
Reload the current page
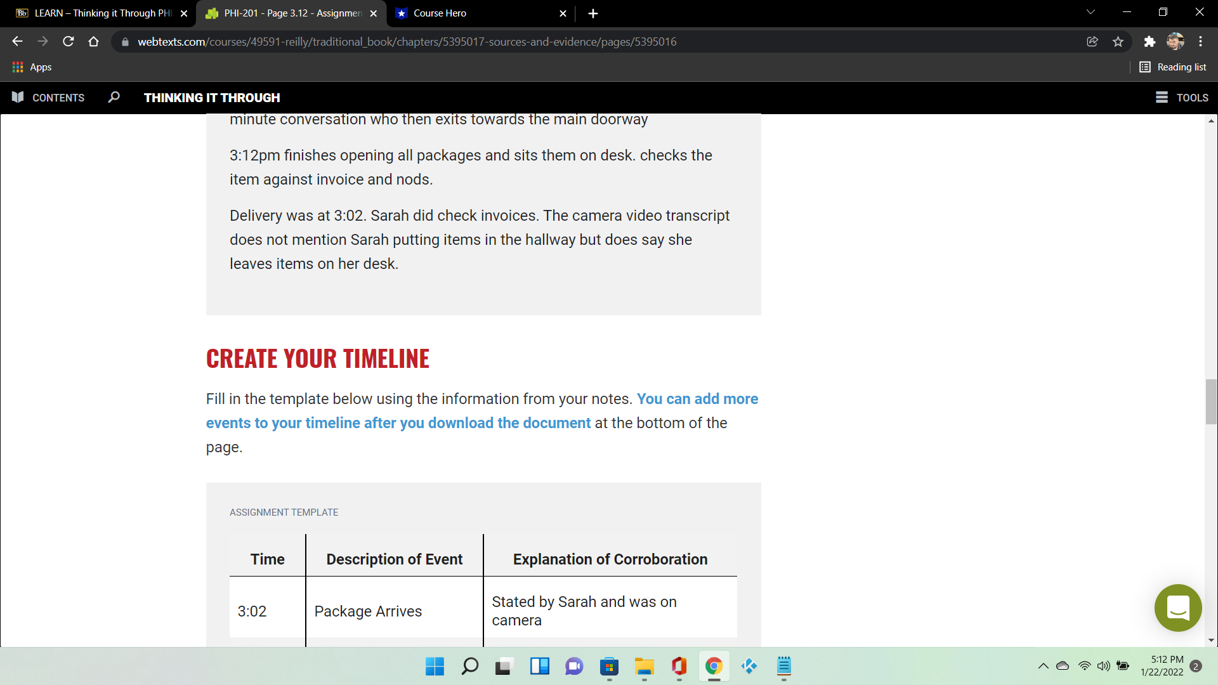(69, 42)
